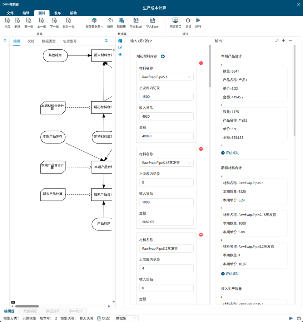Open the 状态 数据集 dropdown in status bar
Screen dimensions: 303x322
(x=126, y=318)
